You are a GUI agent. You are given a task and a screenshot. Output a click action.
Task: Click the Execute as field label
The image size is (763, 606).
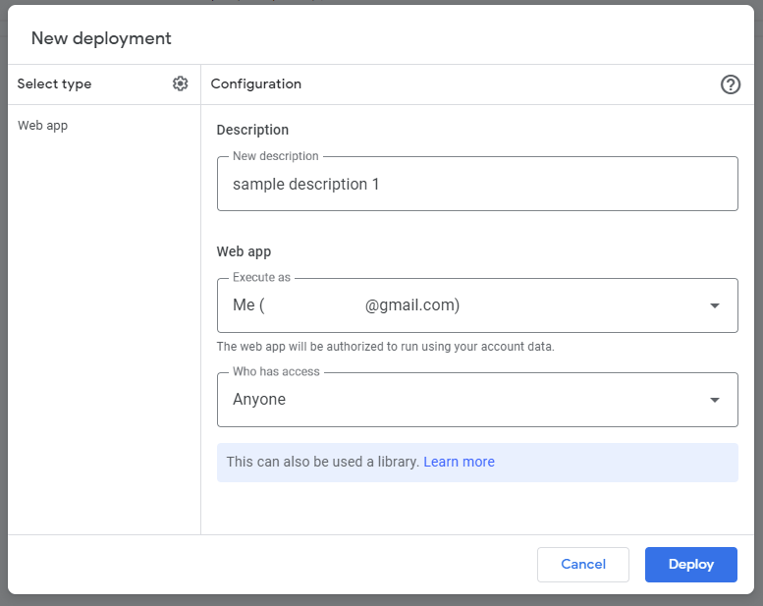point(261,278)
